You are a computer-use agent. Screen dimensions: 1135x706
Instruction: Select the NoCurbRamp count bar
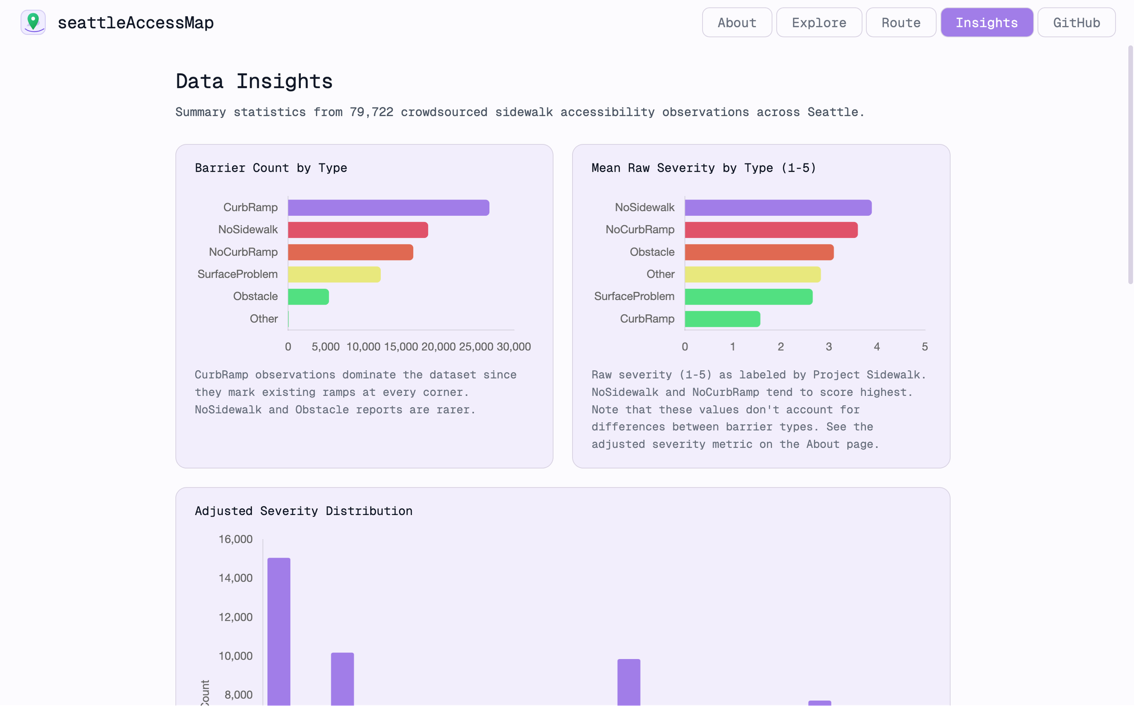350,252
